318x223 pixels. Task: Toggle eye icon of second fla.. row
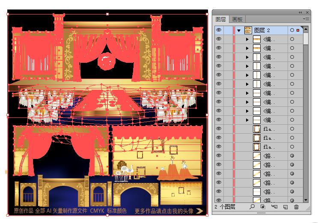(219, 138)
